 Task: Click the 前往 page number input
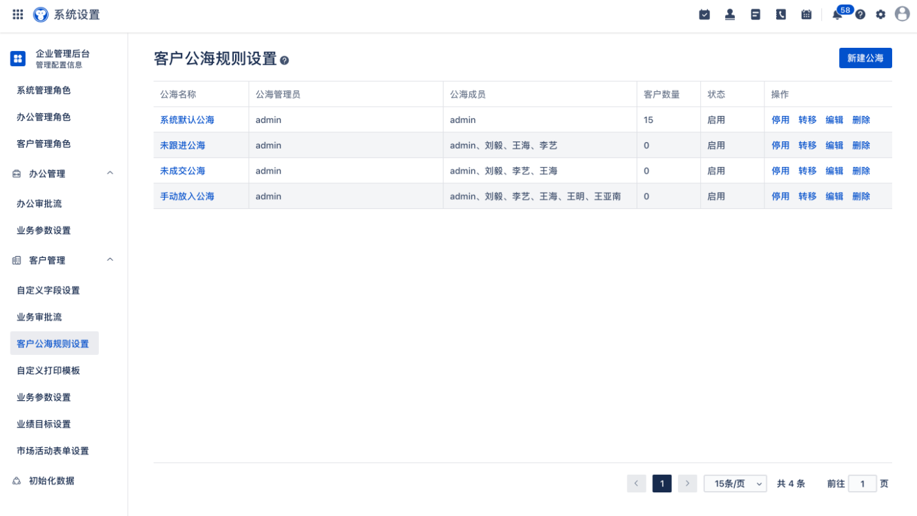[862, 484]
